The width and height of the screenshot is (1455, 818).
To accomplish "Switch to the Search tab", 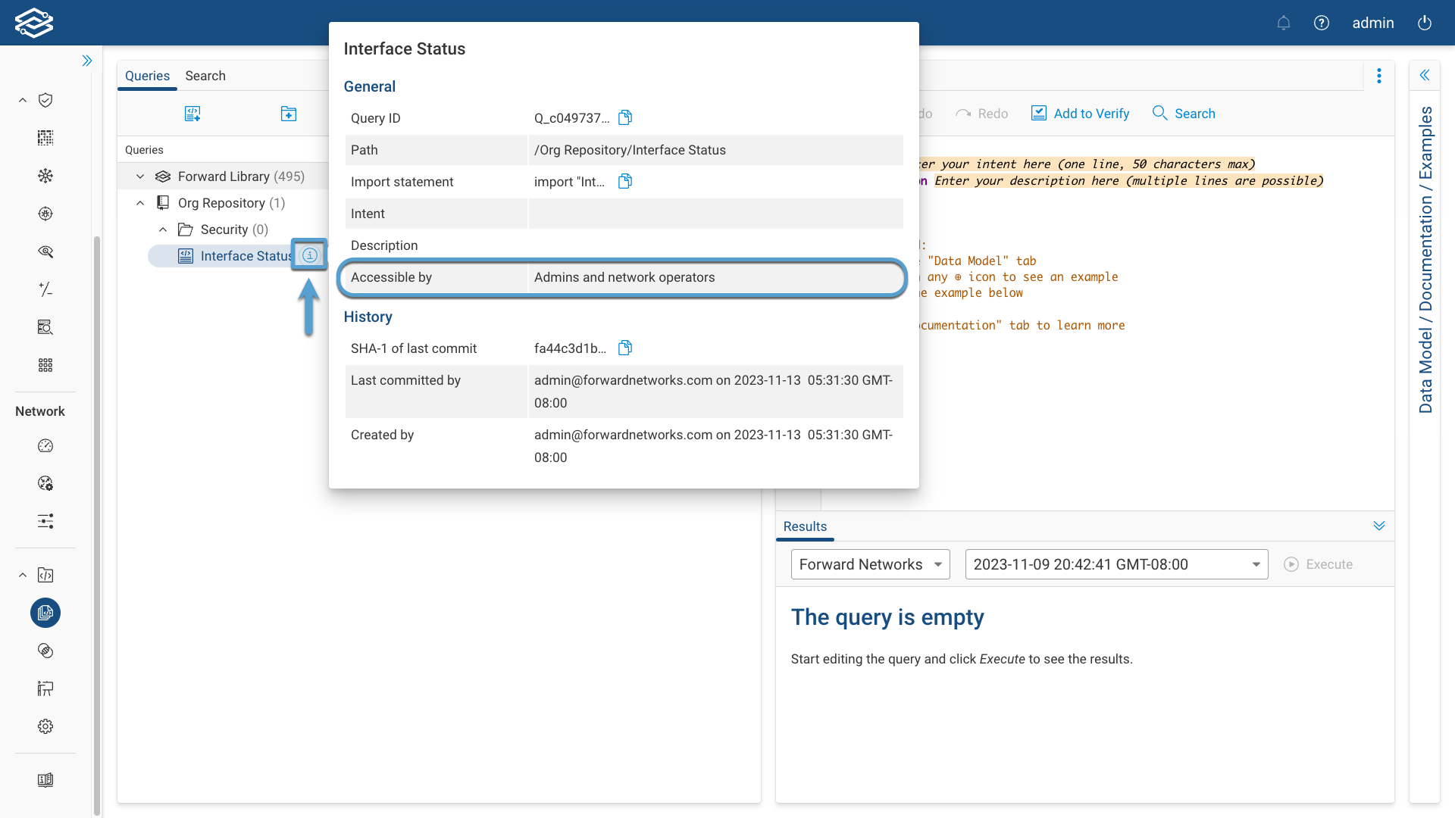I will pyautogui.click(x=205, y=76).
